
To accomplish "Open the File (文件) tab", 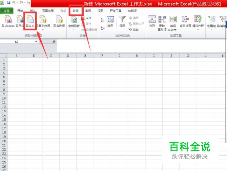I will coord(7,11).
